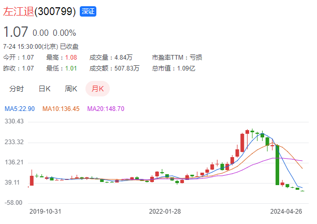Click the stock code (300799)

click(x=55, y=11)
